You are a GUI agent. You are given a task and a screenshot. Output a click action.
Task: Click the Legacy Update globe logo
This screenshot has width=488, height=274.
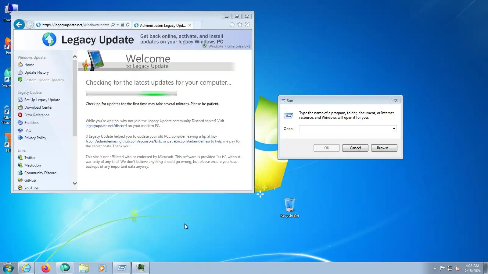tap(49, 40)
